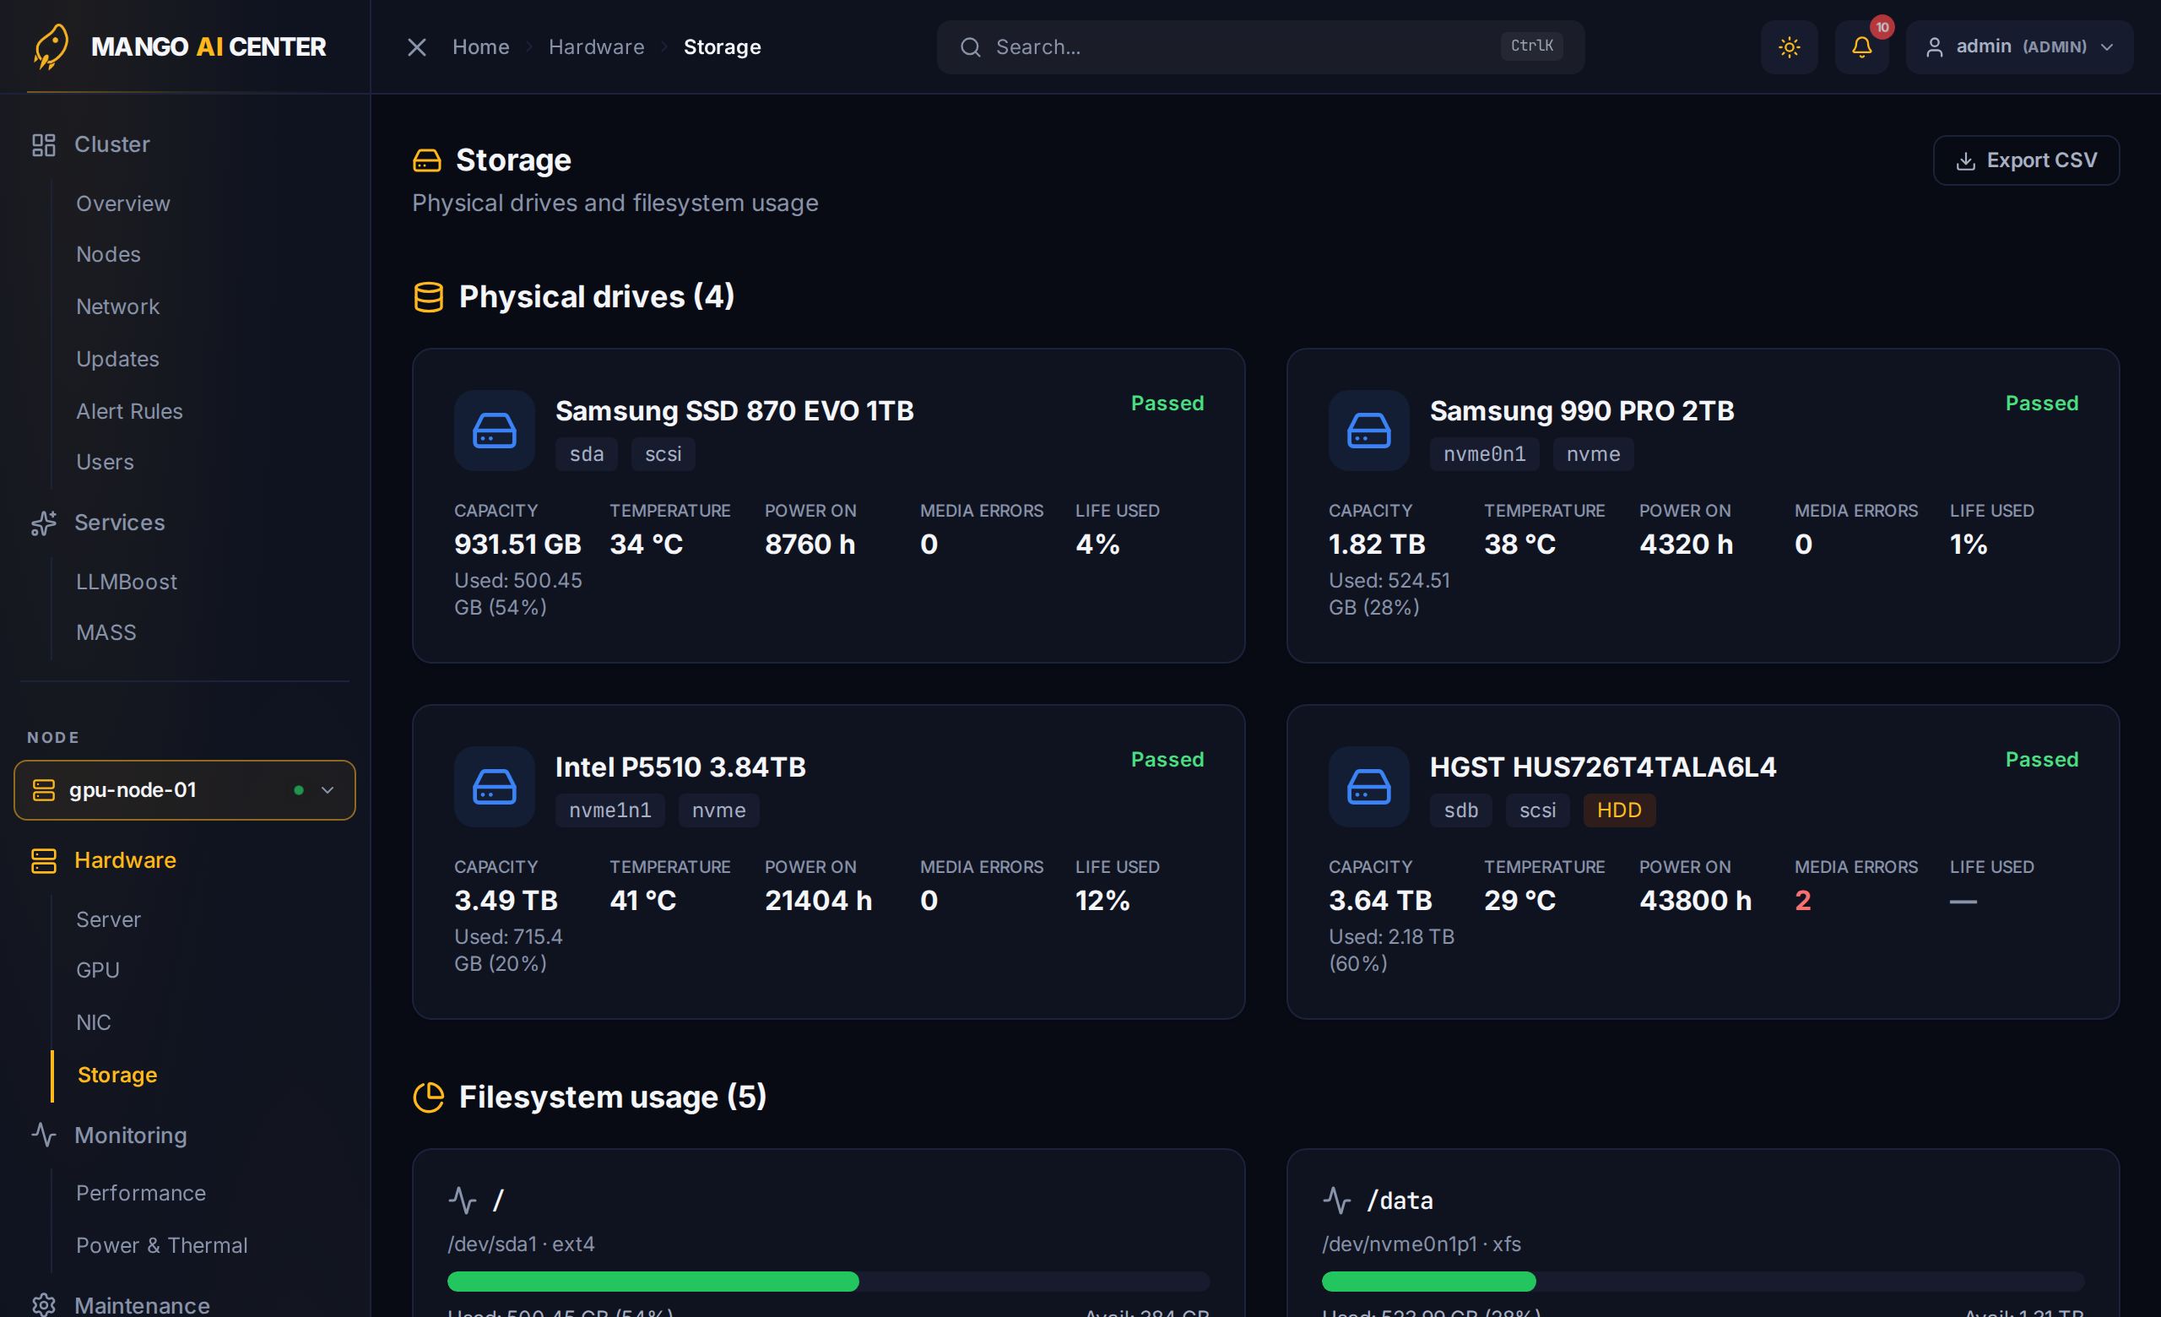This screenshot has width=2161, height=1317.
Task: Click the Samsung SSD 870 EVO drive icon
Action: coord(495,431)
